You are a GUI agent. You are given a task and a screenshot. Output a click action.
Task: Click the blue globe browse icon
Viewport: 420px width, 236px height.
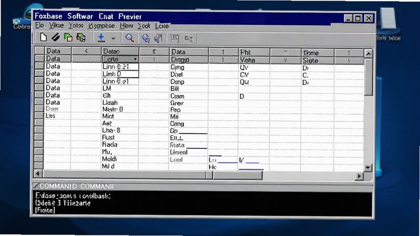click(146, 38)
